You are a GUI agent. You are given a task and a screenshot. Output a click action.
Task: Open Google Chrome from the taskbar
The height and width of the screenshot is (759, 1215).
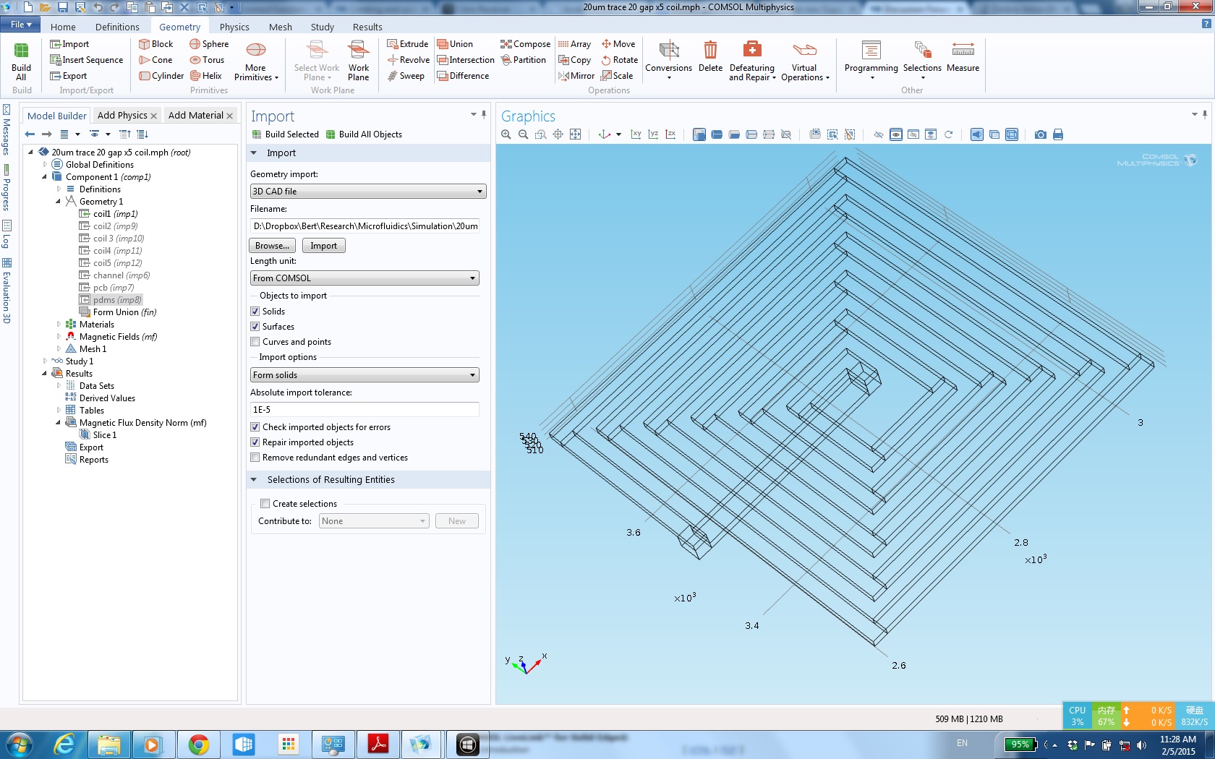pyautogui.click(x=198, y=744)
